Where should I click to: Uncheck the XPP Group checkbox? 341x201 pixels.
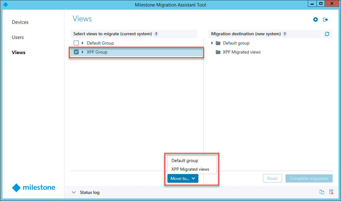pos(76,52)
